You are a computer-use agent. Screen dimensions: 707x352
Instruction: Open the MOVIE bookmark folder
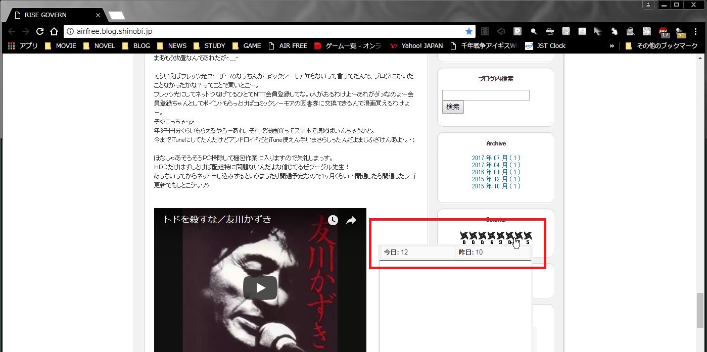[x=61, y=45]
